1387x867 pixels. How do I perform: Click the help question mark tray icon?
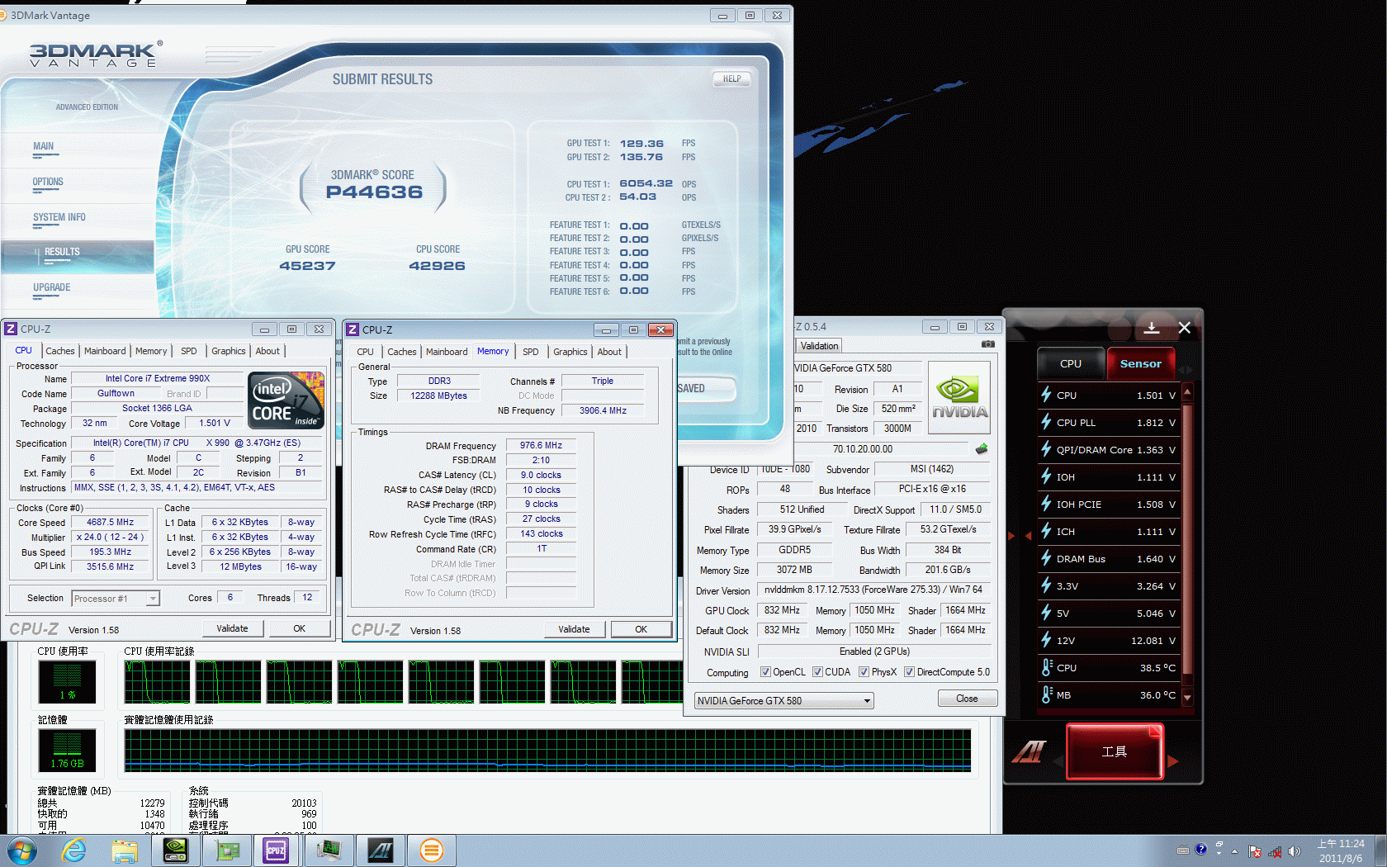[1201, 850]
